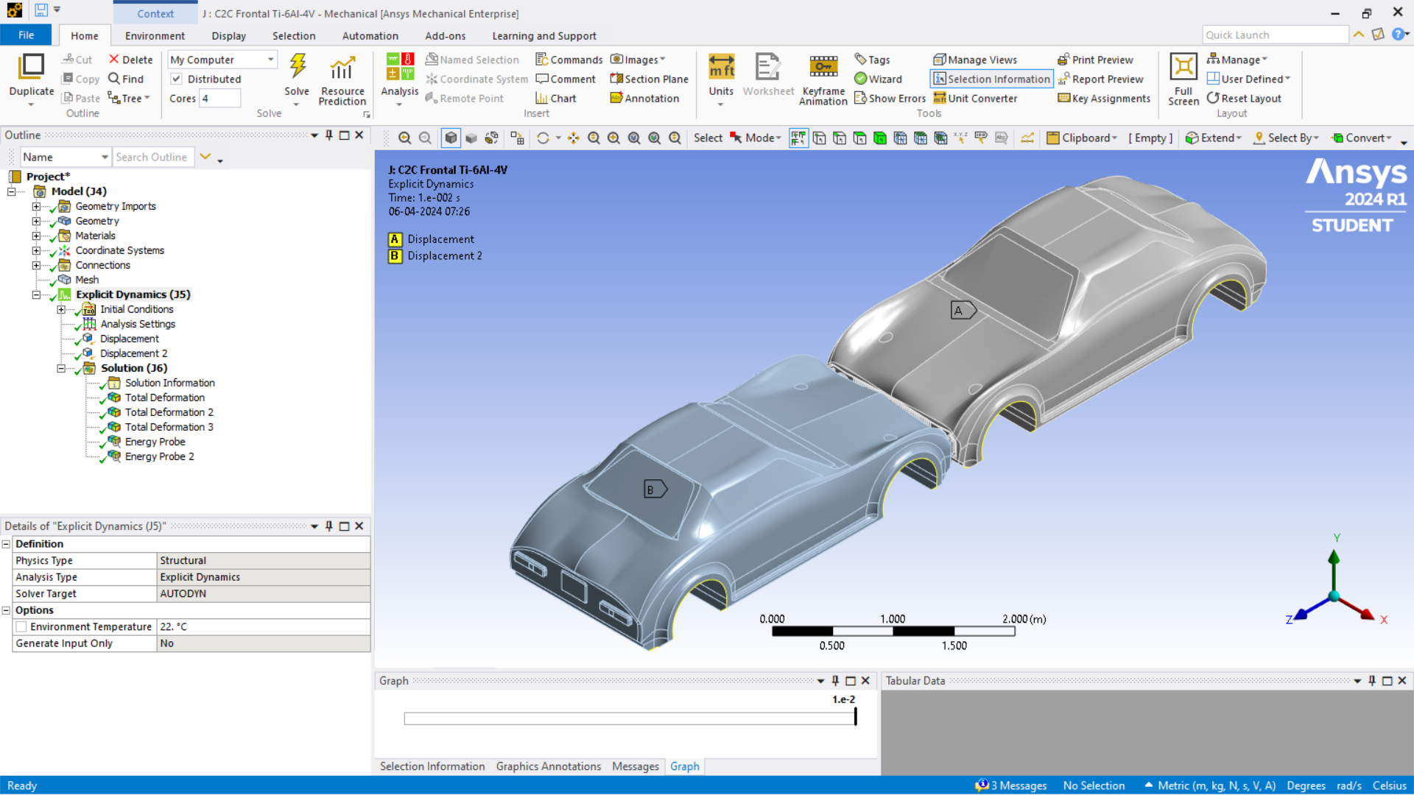Open the Mode dropdown
The width and height of the screenshot is (1414, 795).
[756, 138]
